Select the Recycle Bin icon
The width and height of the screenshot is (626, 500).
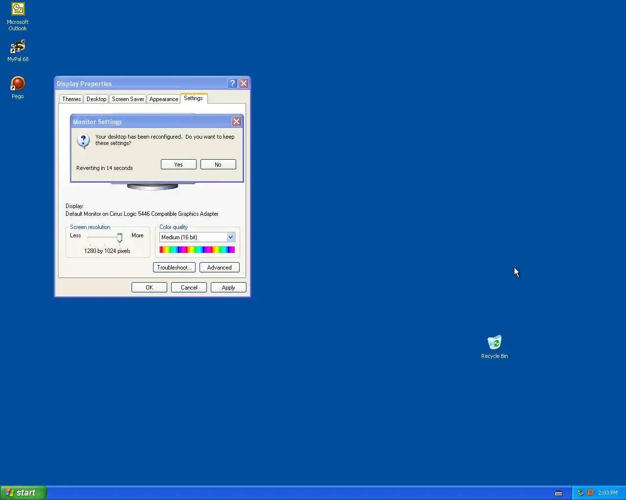[x=494, y=347]
